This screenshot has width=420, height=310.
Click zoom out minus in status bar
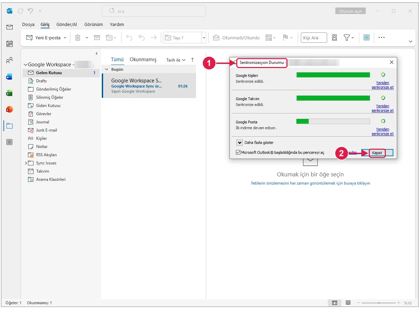pyautogui.click(x=358, y=303)
